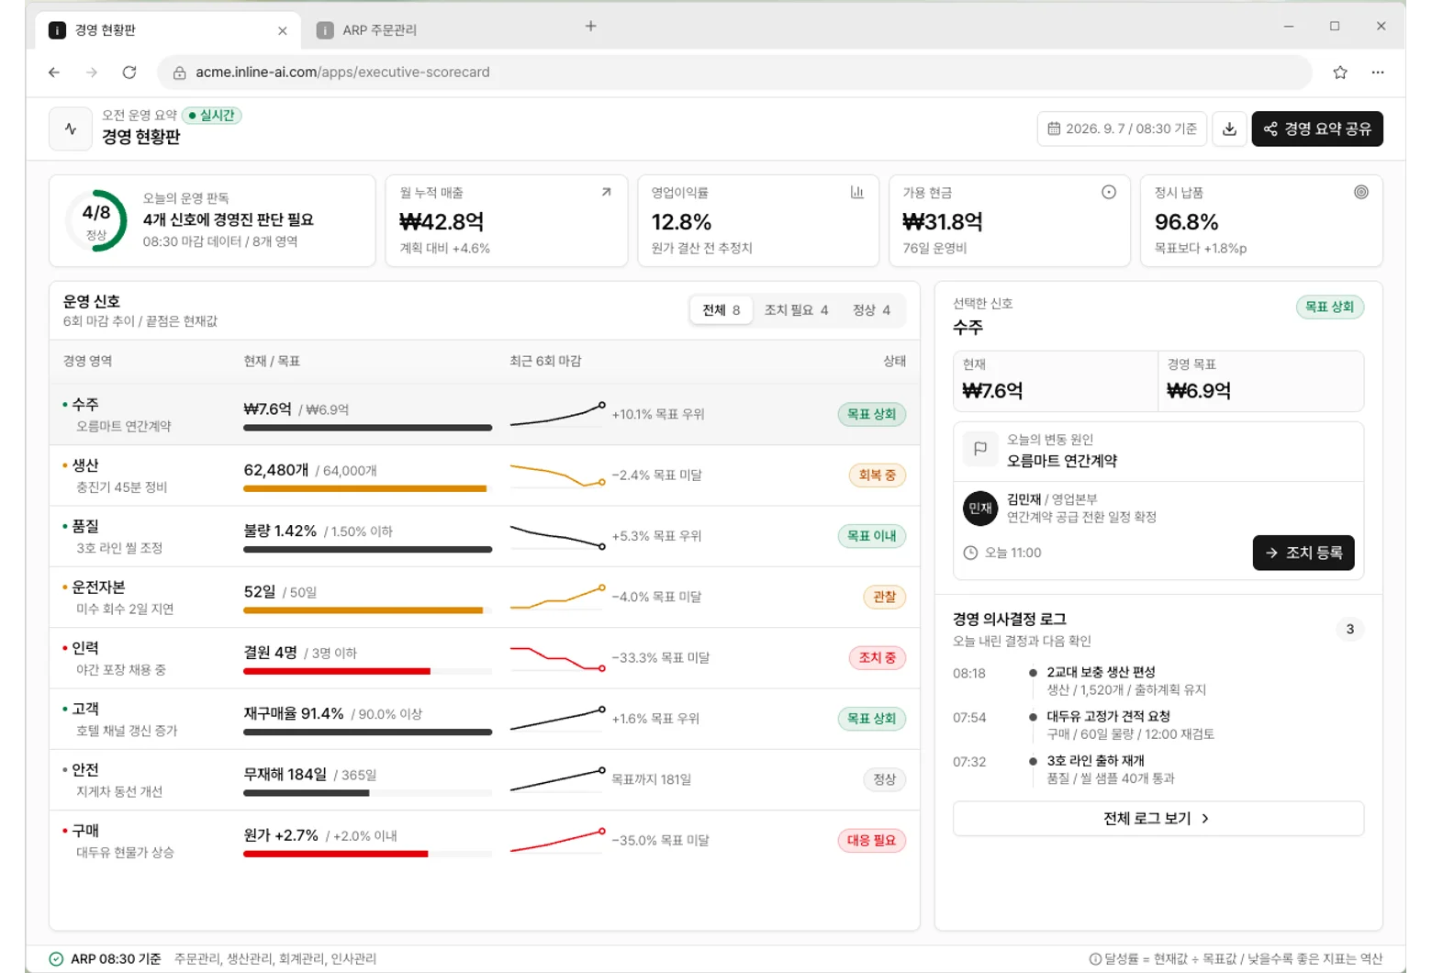Click the 실시간 live status badge
This screenshot has height=973, width=1432.
pyautogui.click(x=211, y=116)
